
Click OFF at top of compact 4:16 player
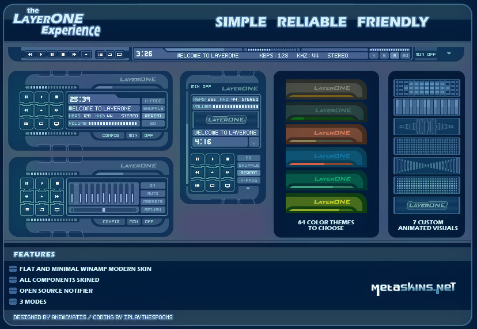207,87
